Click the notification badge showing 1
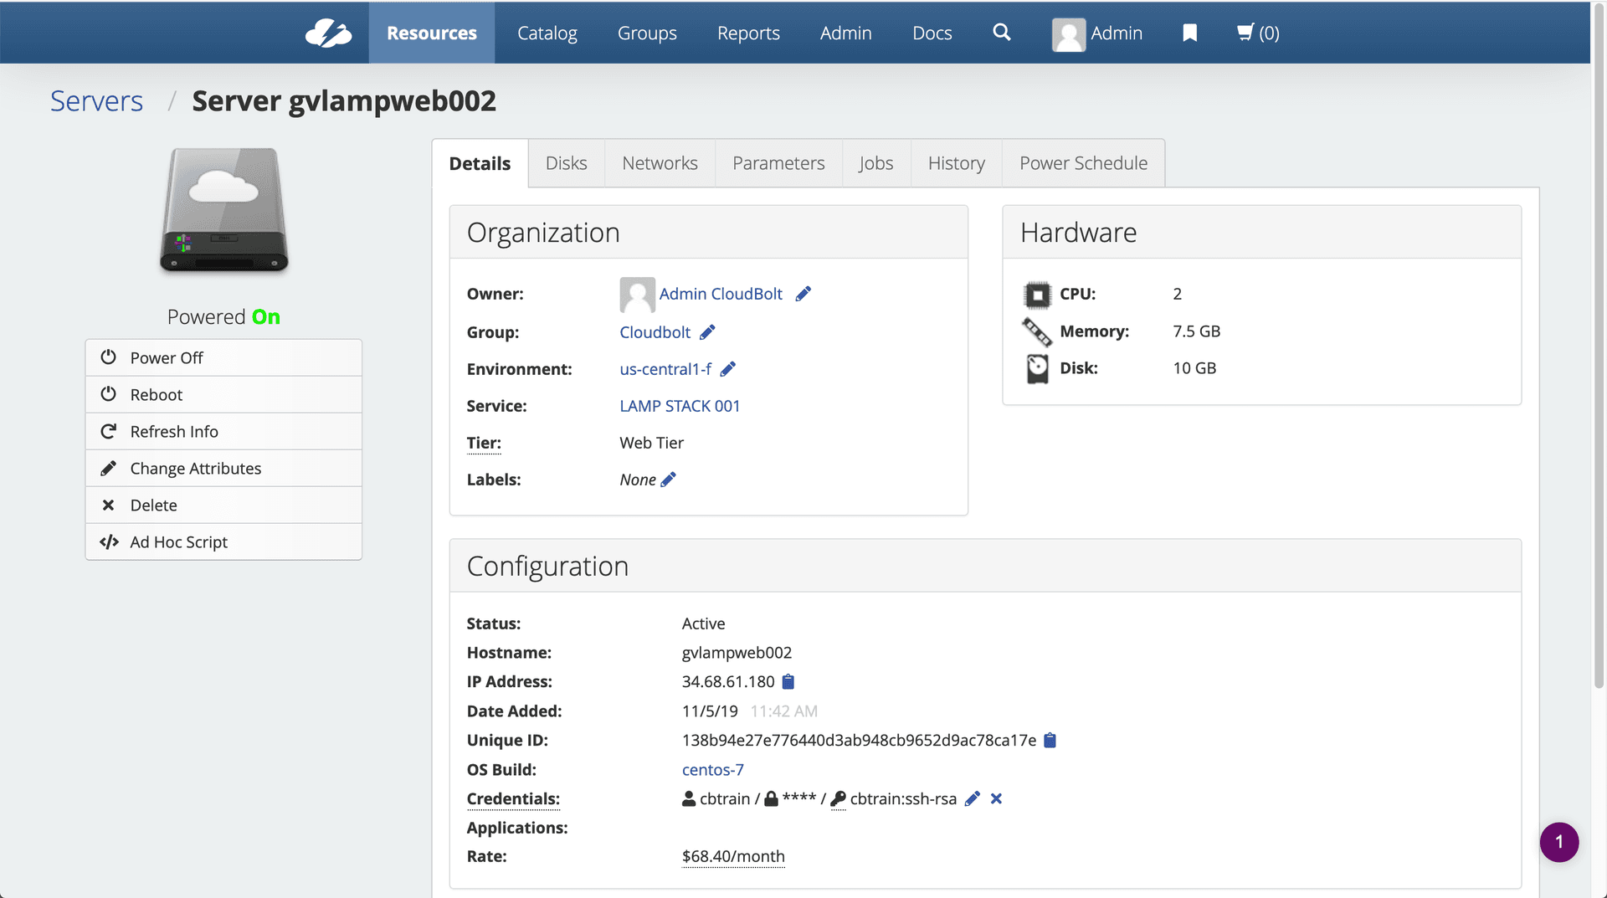Screen dimensions: 1607x898 coord(1558,842)
